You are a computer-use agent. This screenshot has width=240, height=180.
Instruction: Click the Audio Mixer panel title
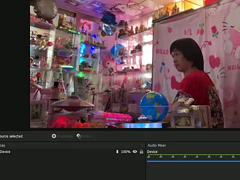point(157,145)
